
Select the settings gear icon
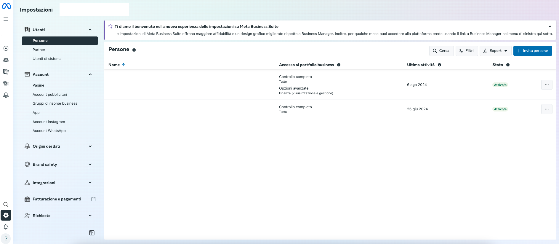pyautogui.click(x=6, y=215)
